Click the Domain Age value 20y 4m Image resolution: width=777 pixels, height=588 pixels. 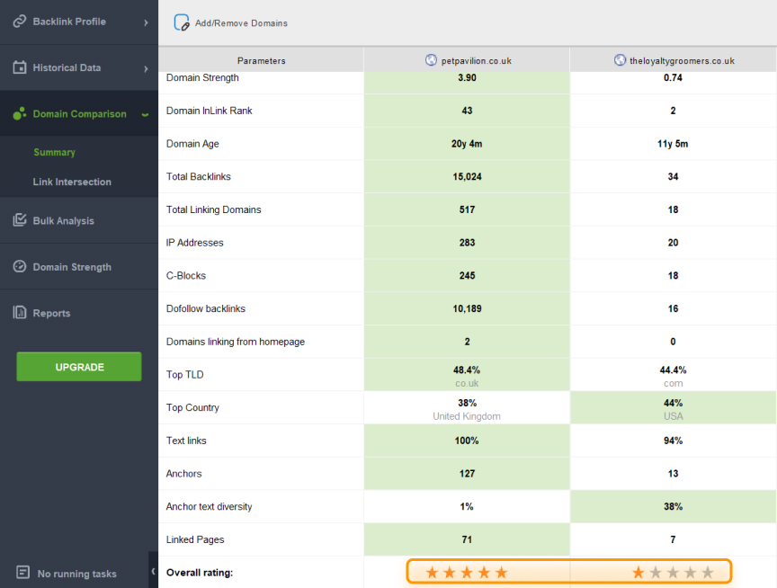coord(467,144)
